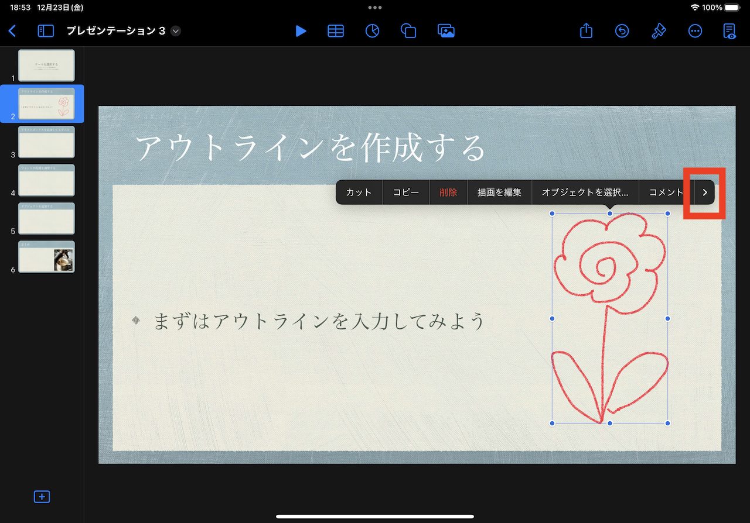The image size is (750, 523).
Task: Choose コピー in the context menu
Action: pyautogui.click(x=406, y=192)
